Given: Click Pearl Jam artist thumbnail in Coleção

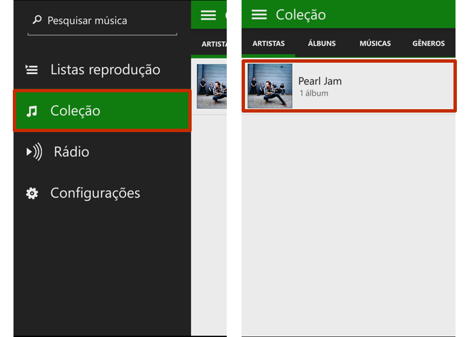Looking at the screenshot, I should (270, 86).
